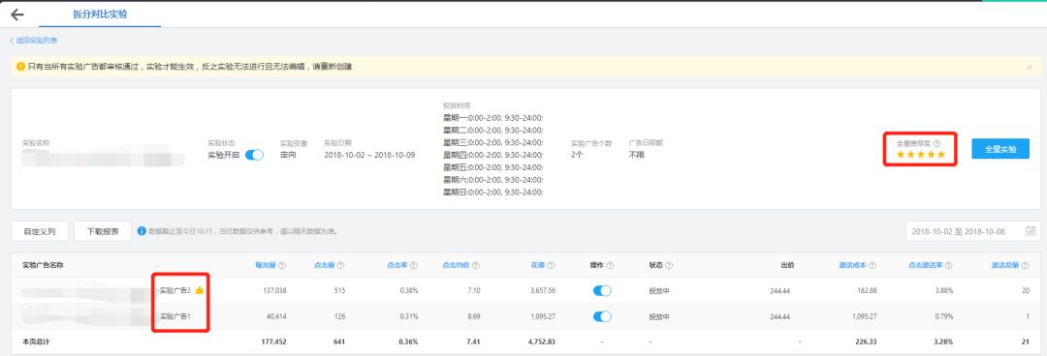Click the 下载报表 button
Viewport: 1047px width, 356px height.
coord(103,231)
